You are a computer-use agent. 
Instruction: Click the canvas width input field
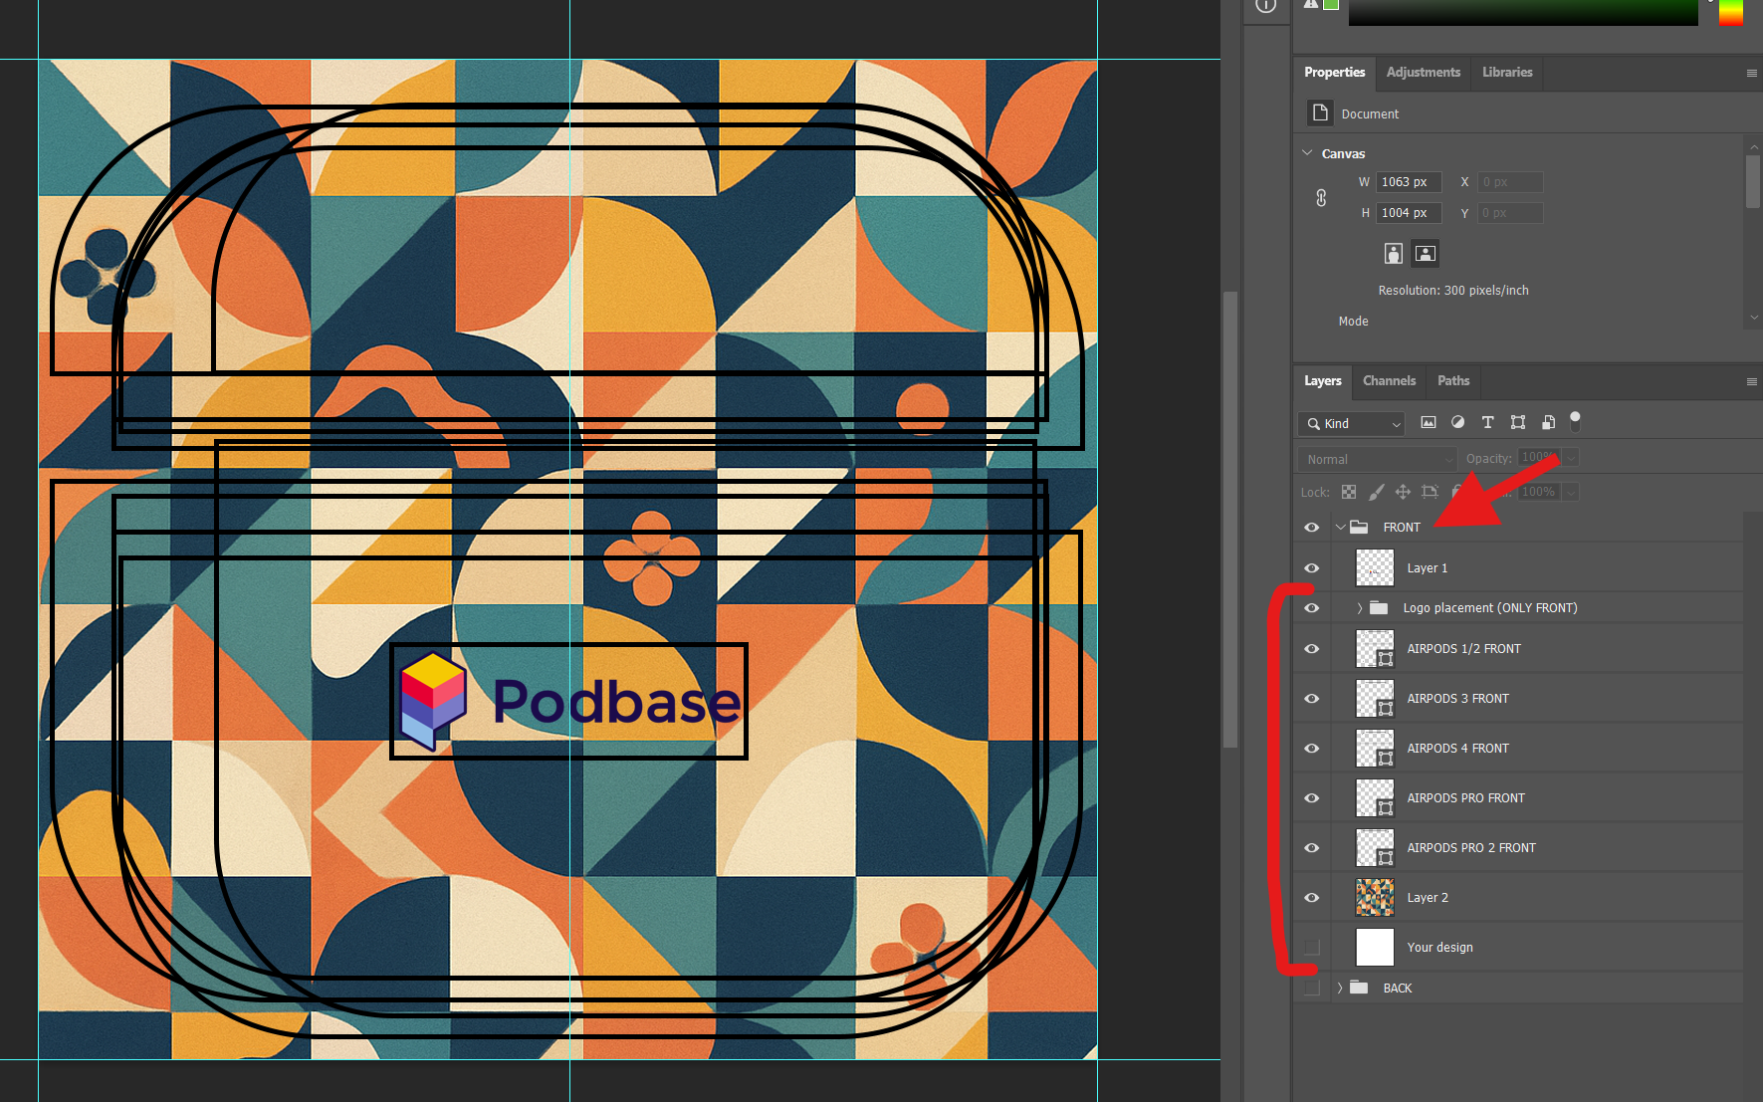[1408, 182]
